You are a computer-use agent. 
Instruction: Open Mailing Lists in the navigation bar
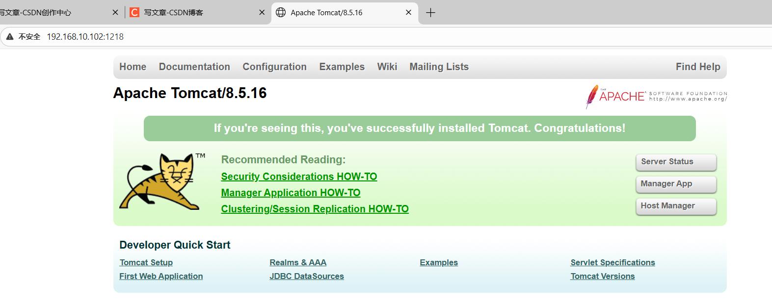(x=439, y=67)
